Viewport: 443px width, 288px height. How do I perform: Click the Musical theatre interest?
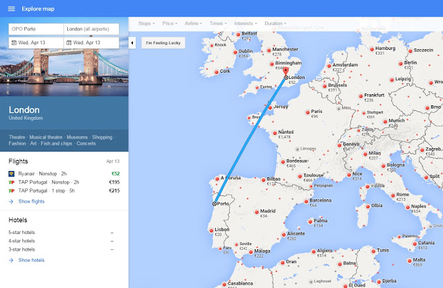(46, 137)
